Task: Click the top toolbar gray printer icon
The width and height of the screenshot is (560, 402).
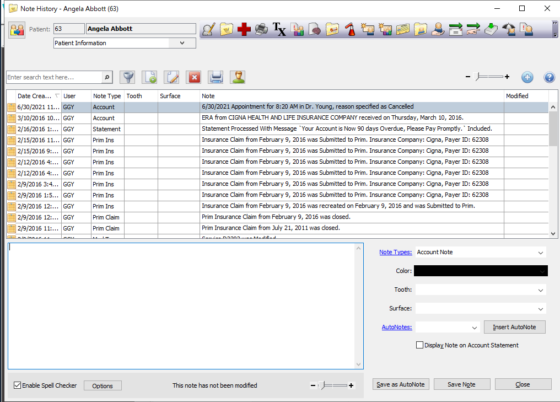Action: pos(261,29)
